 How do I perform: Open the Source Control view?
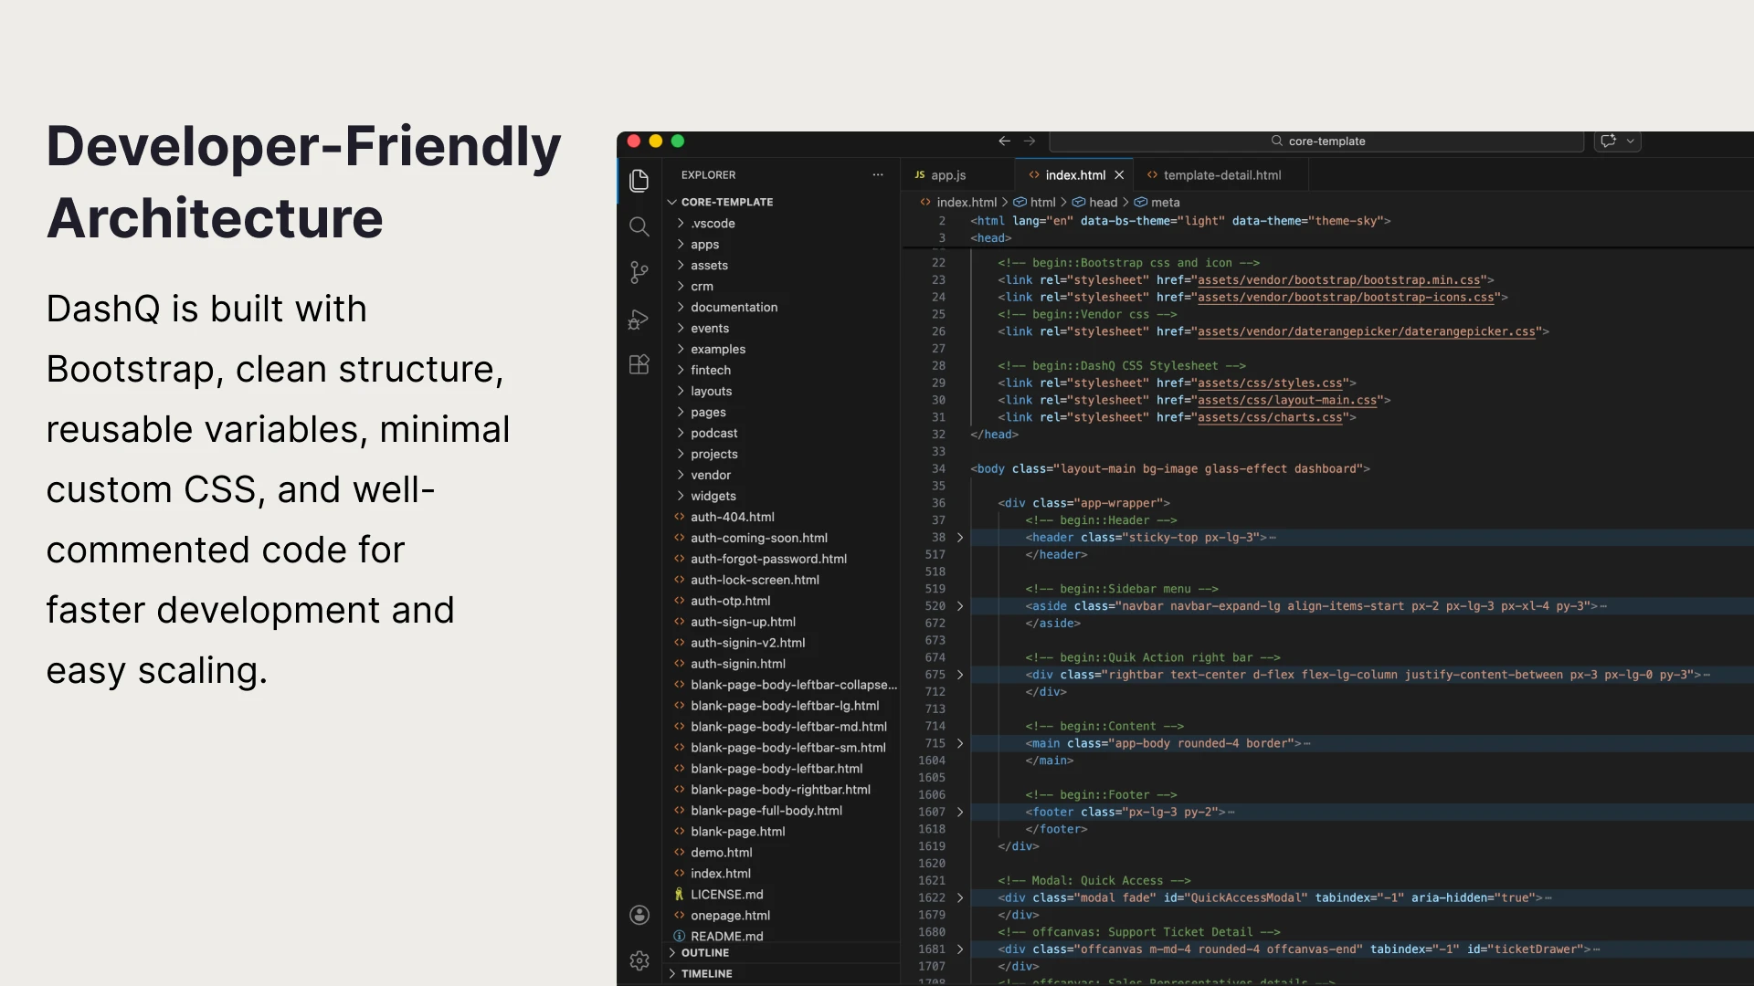point(639,272)
